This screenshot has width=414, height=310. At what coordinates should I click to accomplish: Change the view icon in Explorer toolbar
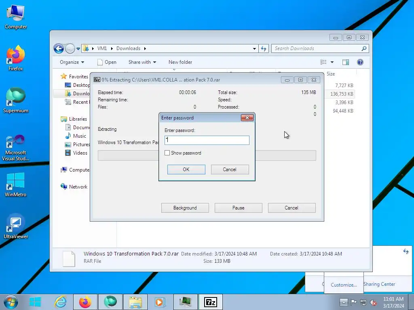[323, 62]
